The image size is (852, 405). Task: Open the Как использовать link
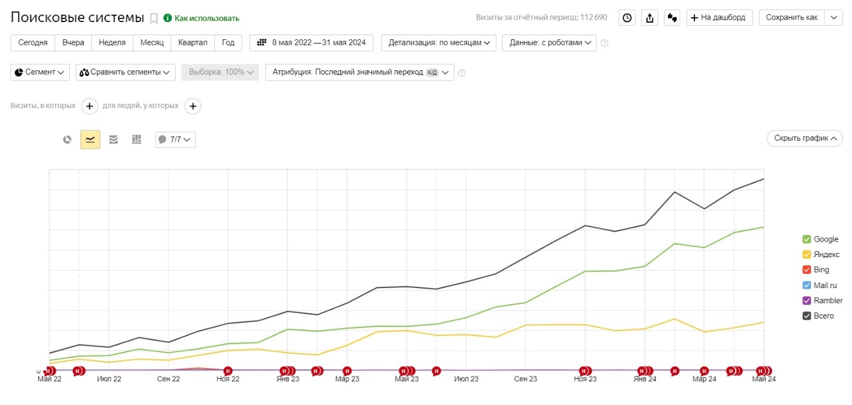click(201, 18)
